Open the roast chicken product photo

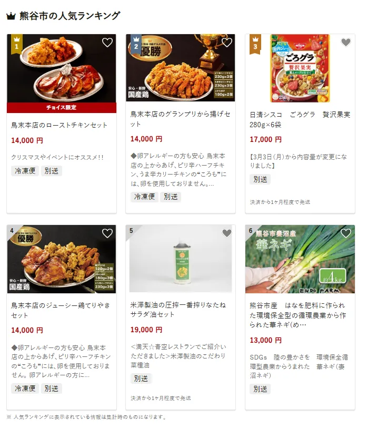(x=62, y=68)
